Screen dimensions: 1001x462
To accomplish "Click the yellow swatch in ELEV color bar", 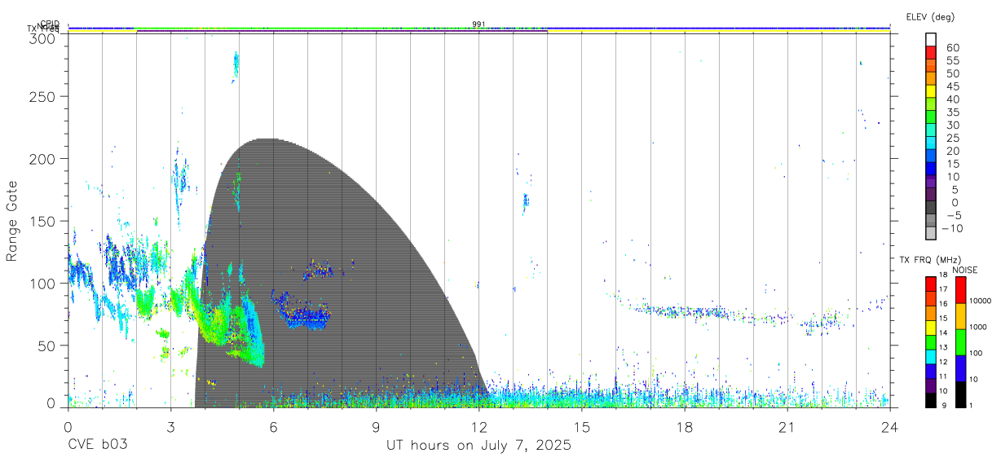I will click(x=931, y=91).
